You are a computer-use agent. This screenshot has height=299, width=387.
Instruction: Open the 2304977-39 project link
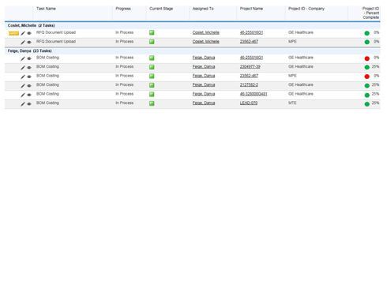250,67
